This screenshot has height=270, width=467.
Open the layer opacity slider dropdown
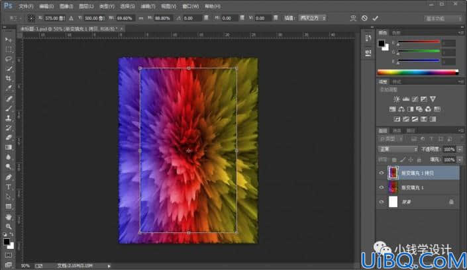(460, 149)
